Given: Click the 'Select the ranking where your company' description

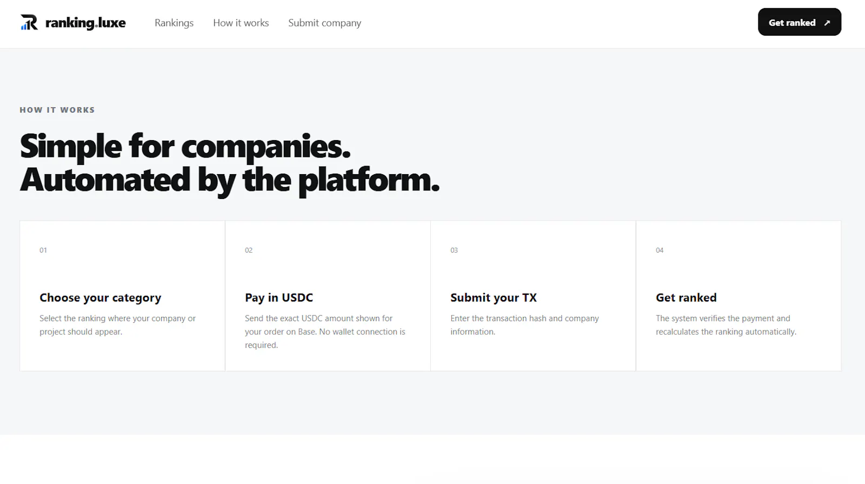Looking at the screenshot, I should 118,325.
